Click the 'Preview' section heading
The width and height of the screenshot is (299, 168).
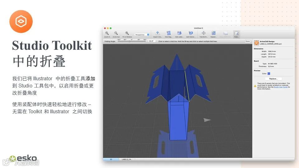(x=257, y=71)
